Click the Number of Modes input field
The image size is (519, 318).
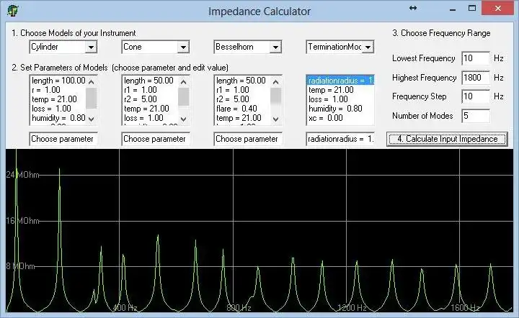point(476,116)
